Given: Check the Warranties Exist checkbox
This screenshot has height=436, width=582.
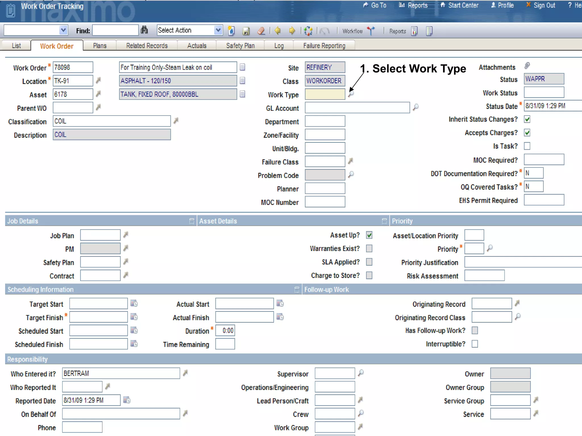Looking at the screenshot, I should (369, 248).
